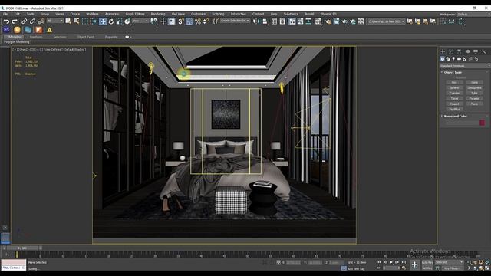This screenshot has height=276, width=491.
Task: Toggle the Layer Explorer icon
Action: pos(282,21)
